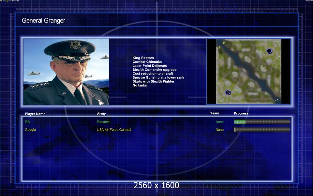Image resolution: width=313 pixels, height=196 pixels.
Task: Click the helicopter left of the general
Action: (x=33, y=73)
